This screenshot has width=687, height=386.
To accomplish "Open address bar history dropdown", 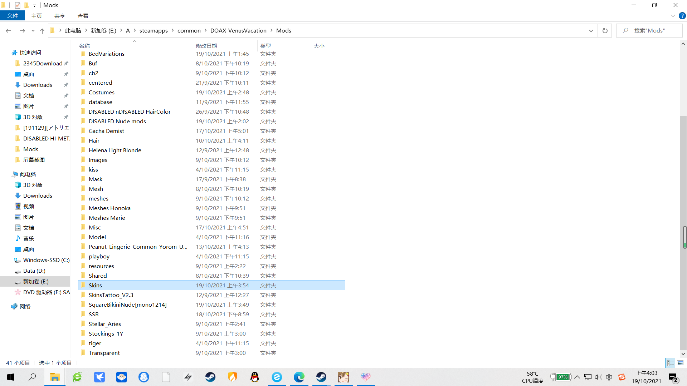I will (591, 31).
